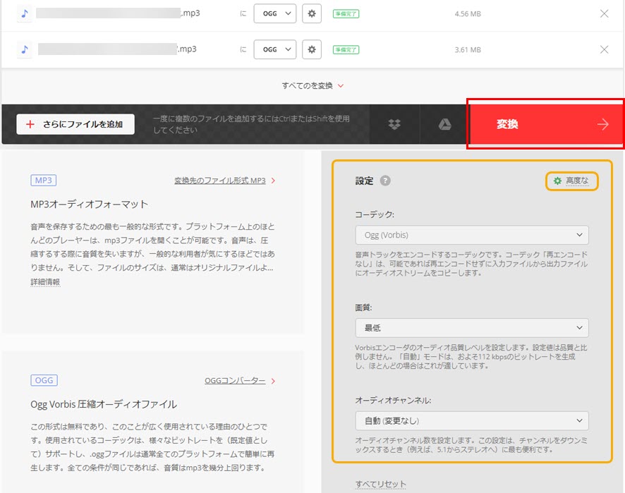Click the さらにファイルを追加 button

click(75, 124)
